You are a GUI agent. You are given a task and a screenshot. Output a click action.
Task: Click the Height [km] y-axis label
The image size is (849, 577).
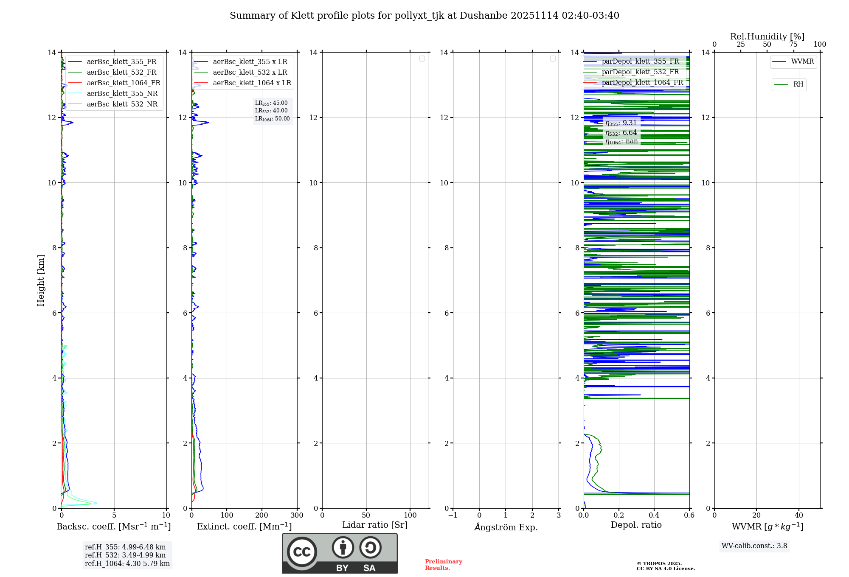click(x=41, y=280)
